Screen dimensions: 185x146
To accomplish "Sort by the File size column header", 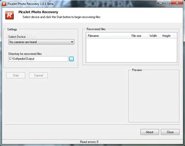I will coord(139,36).
